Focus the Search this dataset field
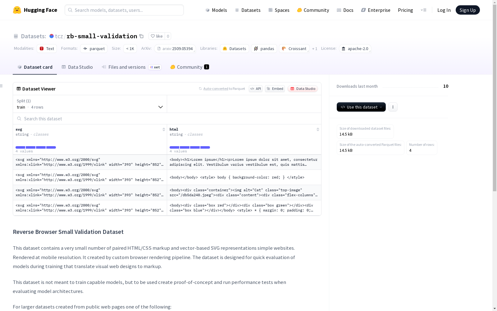Image resolution: width=497 pixels, height=311 pixels. 167,118
